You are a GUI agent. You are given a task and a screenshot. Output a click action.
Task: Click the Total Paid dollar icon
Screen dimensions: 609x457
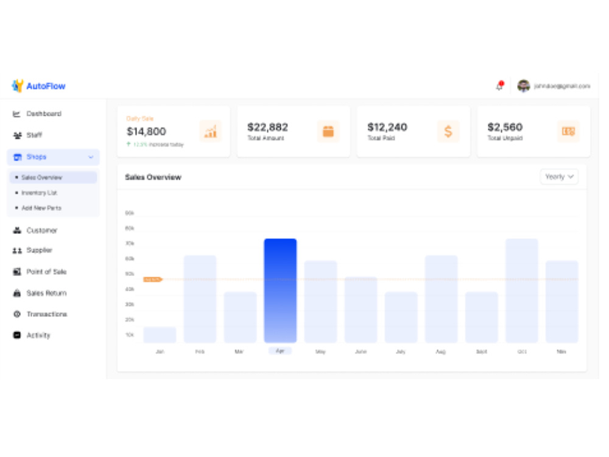448,132
